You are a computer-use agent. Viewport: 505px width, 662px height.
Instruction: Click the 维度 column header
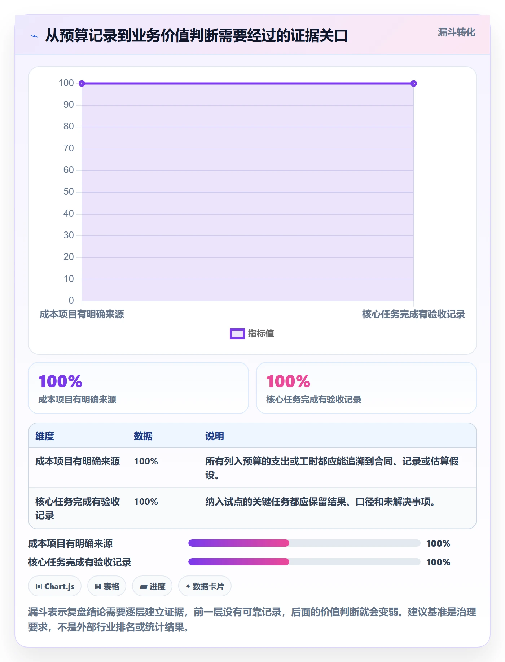coord(45,436)
